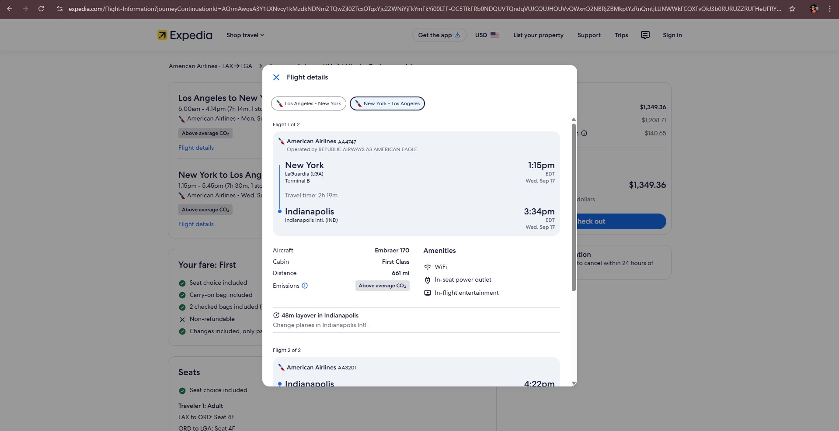Click the layover clock icon
Viewport: 839px width, 431px height.
click(x=276, y=315)
